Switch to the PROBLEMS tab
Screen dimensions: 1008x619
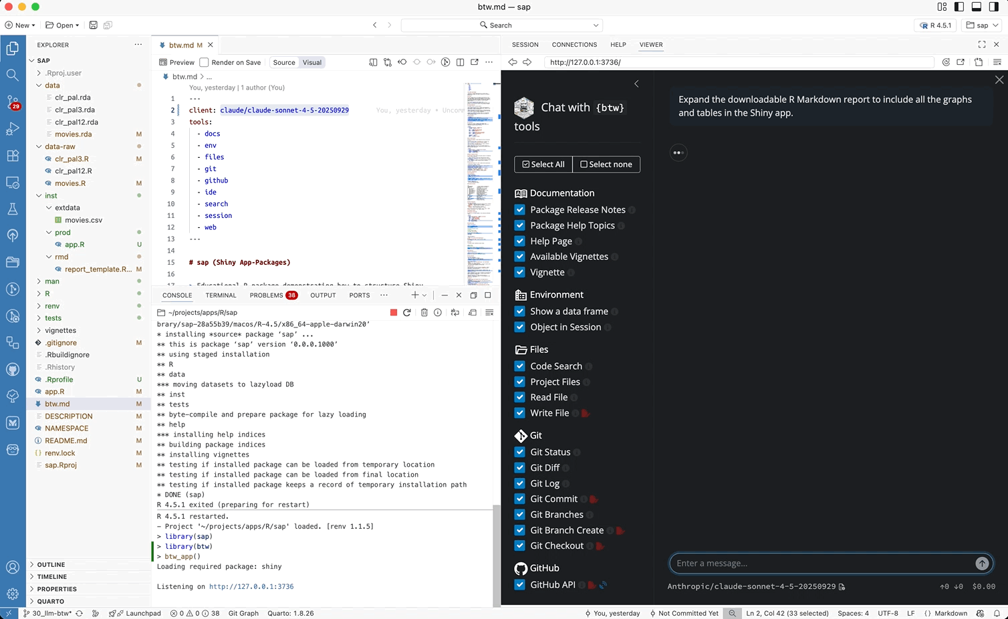[x=273, y=295]
